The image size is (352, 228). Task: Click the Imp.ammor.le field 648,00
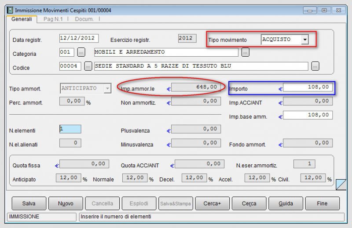[x=196, y=87]
